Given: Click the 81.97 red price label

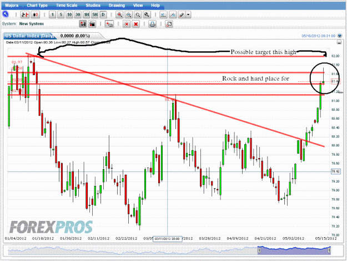Looking at the screenshot, I should pos(17,62).
